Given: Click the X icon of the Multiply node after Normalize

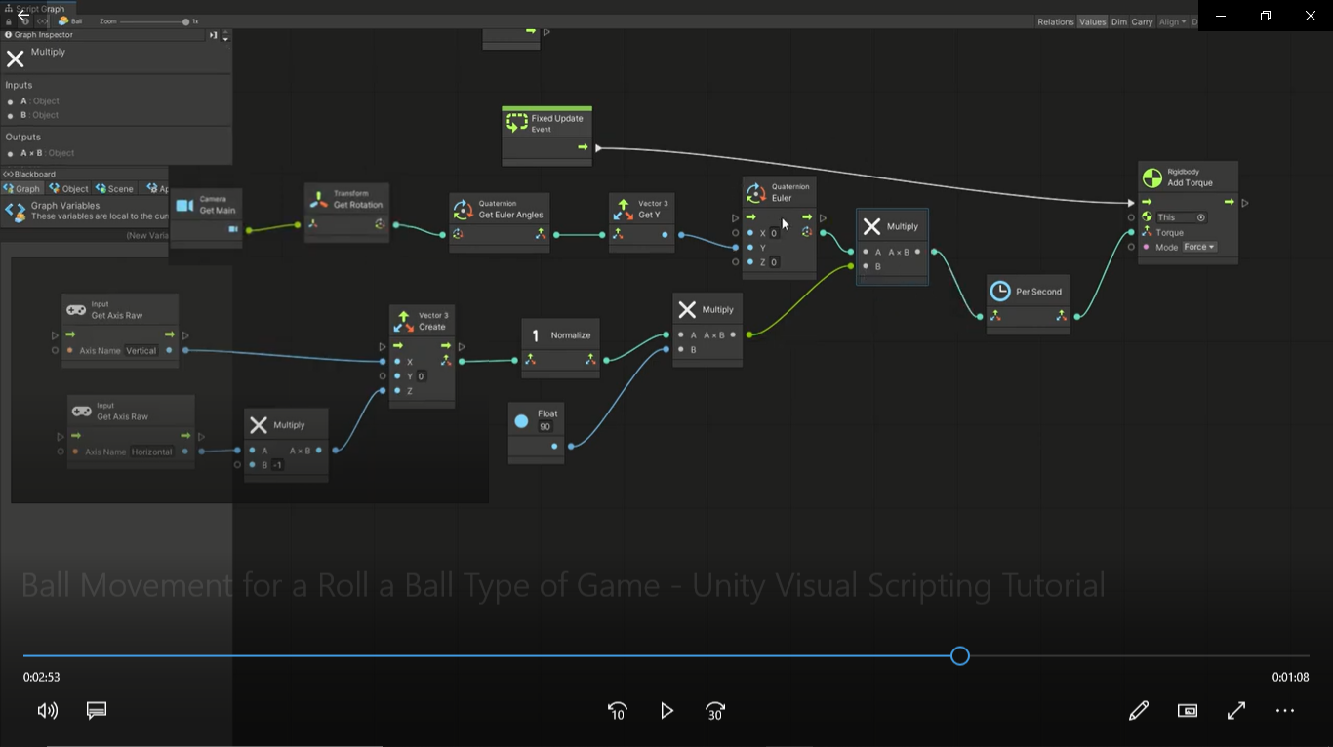Looking at the screenshot, I should 687,309.
